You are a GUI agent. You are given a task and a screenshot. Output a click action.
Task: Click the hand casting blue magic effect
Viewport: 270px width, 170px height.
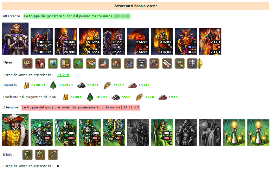click(104, 63)
